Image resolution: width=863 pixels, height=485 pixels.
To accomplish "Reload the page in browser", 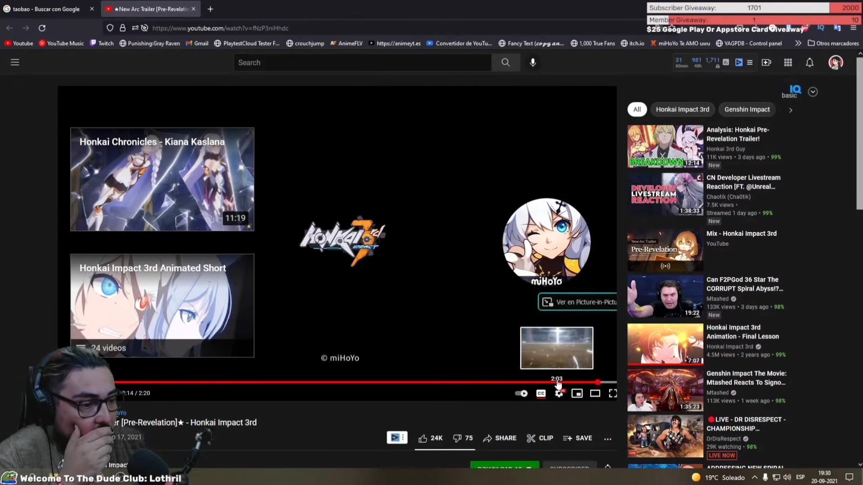I will tap(42, 28).
